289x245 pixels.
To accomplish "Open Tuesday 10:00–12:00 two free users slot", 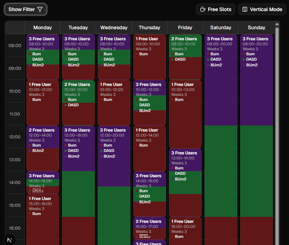I will [78, 103].
